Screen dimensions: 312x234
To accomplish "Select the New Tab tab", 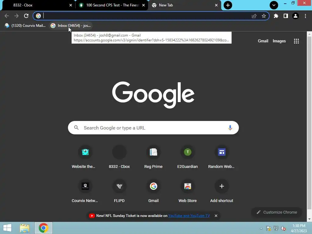I will 184,5.
